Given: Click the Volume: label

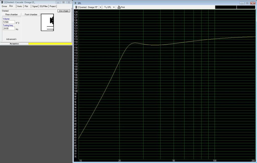Looking at the screenshot, I should coord(6,19).
